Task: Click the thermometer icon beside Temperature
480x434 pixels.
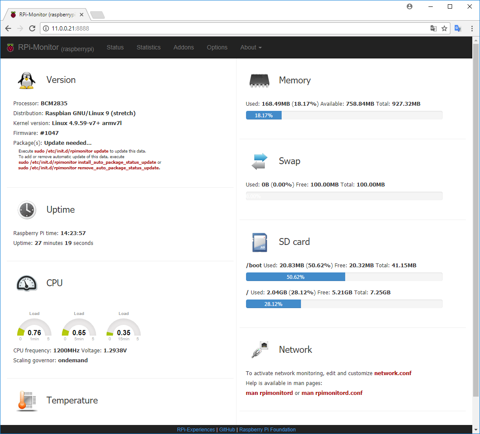Action: coord(27,400)
